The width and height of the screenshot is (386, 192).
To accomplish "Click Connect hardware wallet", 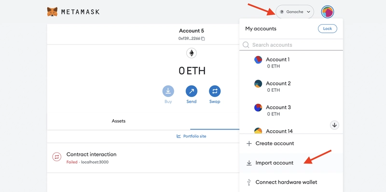I will click(291, 182).
